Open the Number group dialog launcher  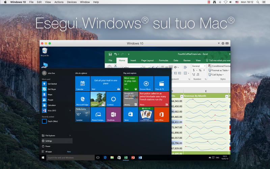pyautogui.click(x=206, y=79)
